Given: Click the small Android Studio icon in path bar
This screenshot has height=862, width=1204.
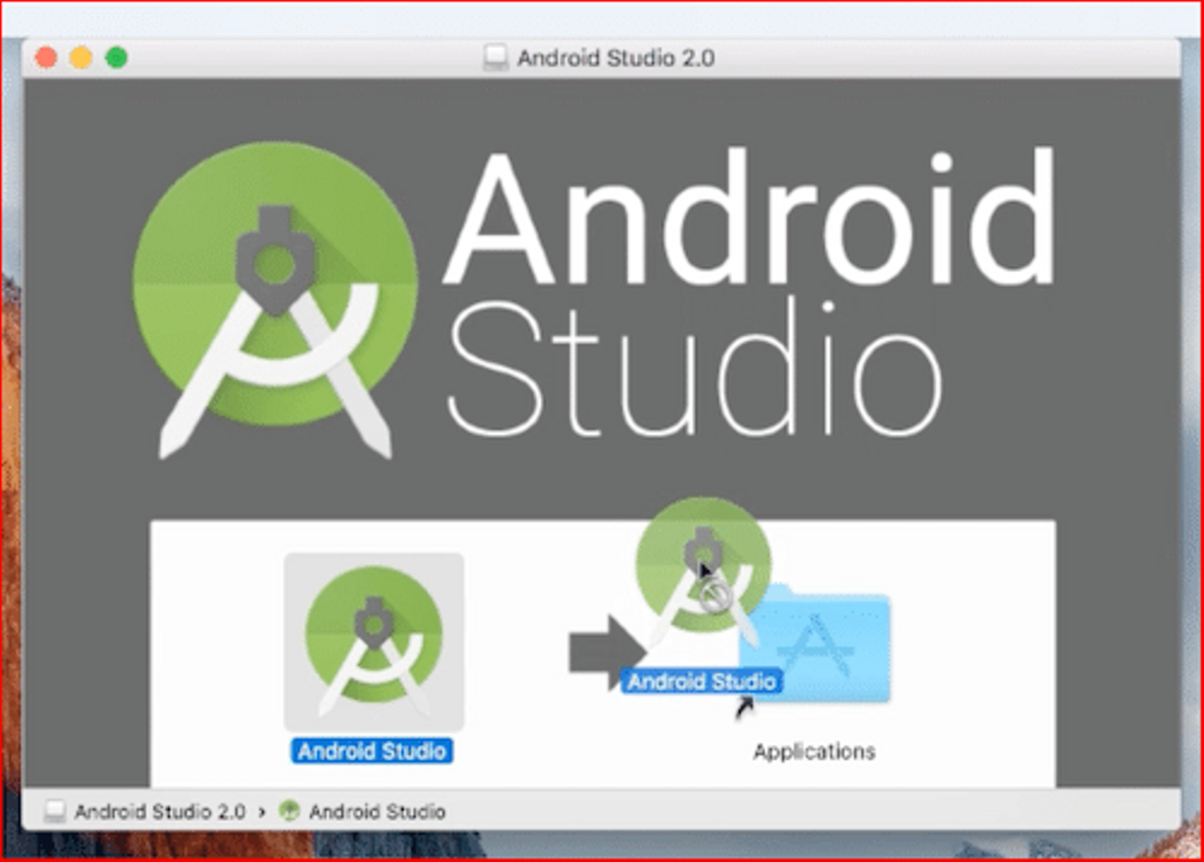Looking at the screenshot, I should [289, 811].
